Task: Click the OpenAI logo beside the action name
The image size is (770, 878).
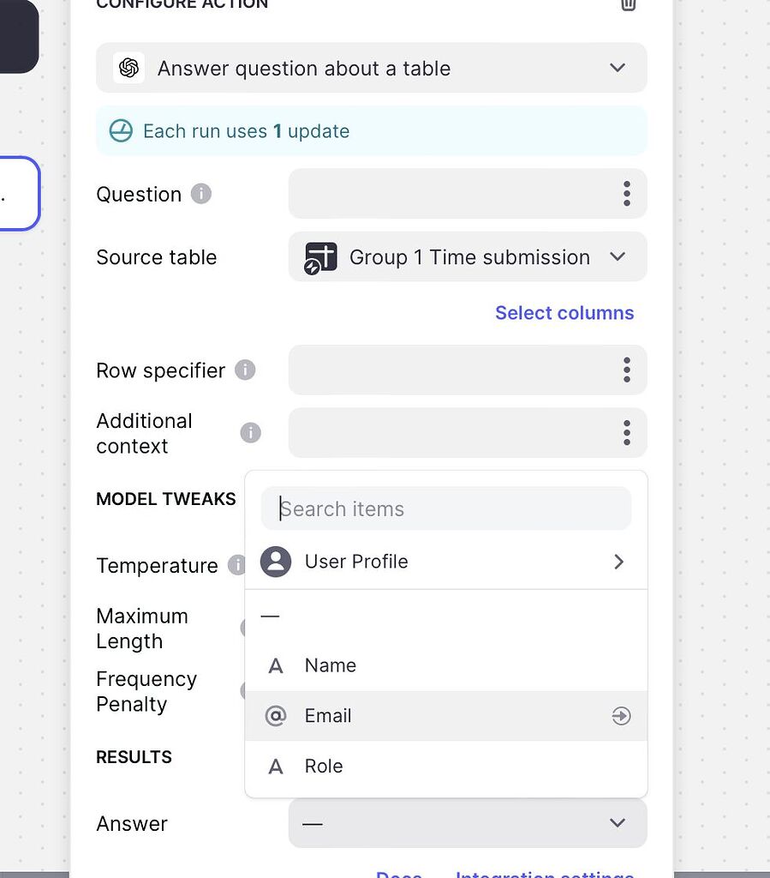Action: click(129, 68)
